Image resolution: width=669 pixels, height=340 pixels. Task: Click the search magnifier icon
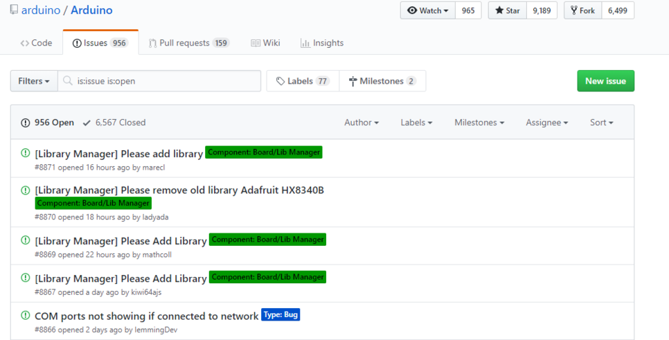point(67,80)
